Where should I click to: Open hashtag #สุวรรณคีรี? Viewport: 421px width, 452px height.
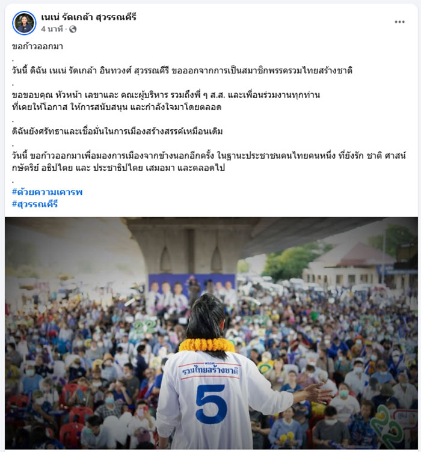point(35,204)
